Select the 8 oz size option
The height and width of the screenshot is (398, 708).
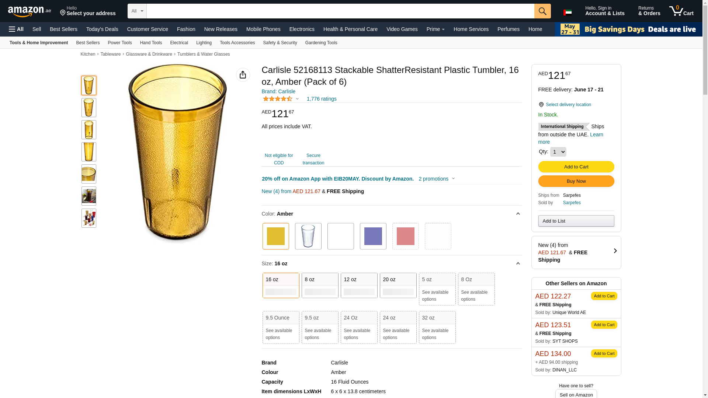pyautogui.click(x=320, y=285)
